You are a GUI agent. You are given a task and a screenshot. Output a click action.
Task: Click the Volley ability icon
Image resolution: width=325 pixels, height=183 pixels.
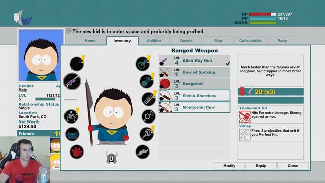(245, 134)
